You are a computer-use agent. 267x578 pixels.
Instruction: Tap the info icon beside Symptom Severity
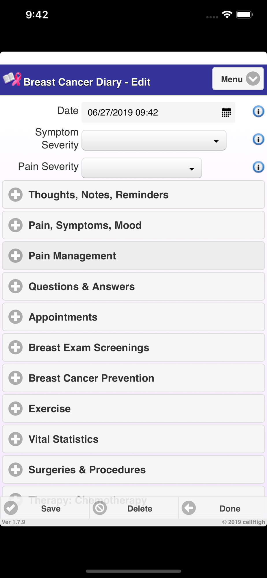[x=258, y=139]
